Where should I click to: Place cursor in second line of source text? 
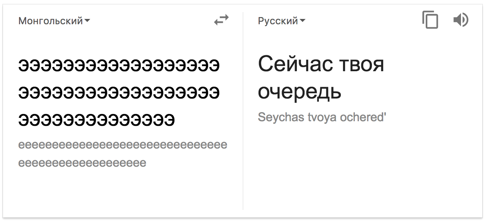click(x=119, y=93)
